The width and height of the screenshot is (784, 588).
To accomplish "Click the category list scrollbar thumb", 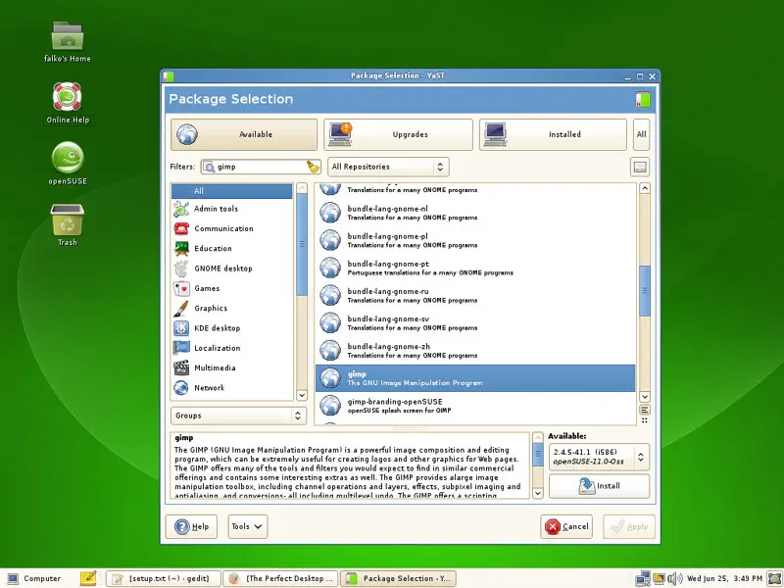I will click(302, 244).
